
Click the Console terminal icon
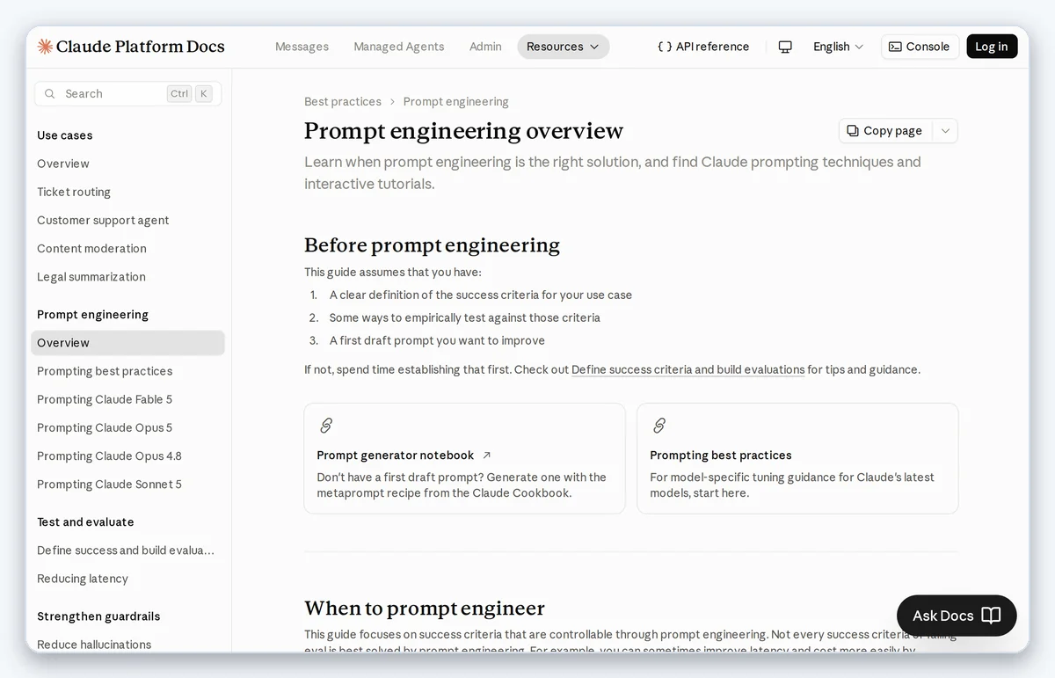(895, 47)
